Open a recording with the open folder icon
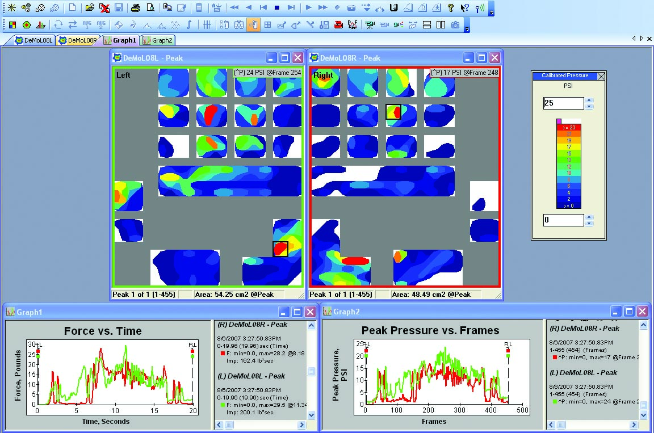Viewport: 654px width, 433px height. pyautogui.click(x=90, y=7)
